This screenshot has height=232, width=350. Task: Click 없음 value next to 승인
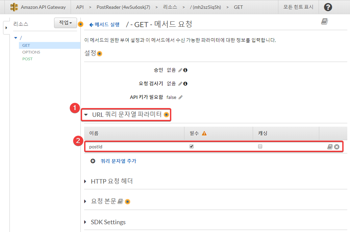(x=171, y=70)
